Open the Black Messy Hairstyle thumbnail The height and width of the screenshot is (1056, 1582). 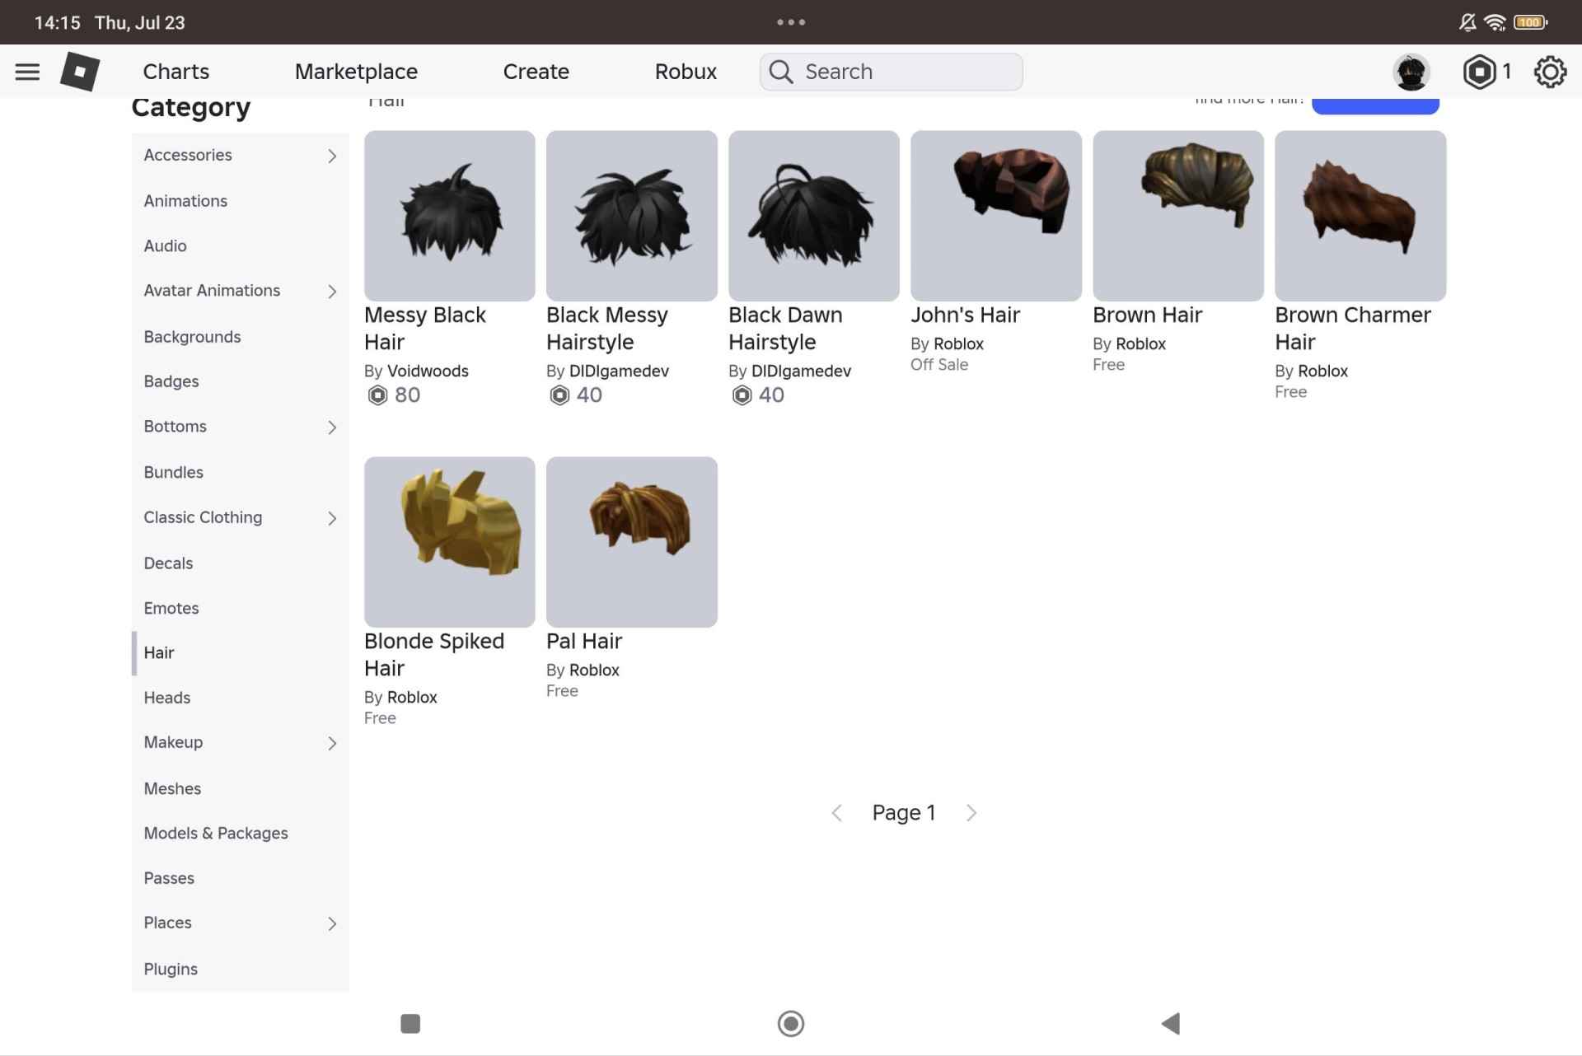pyautogui.click(x=632, y=216)
